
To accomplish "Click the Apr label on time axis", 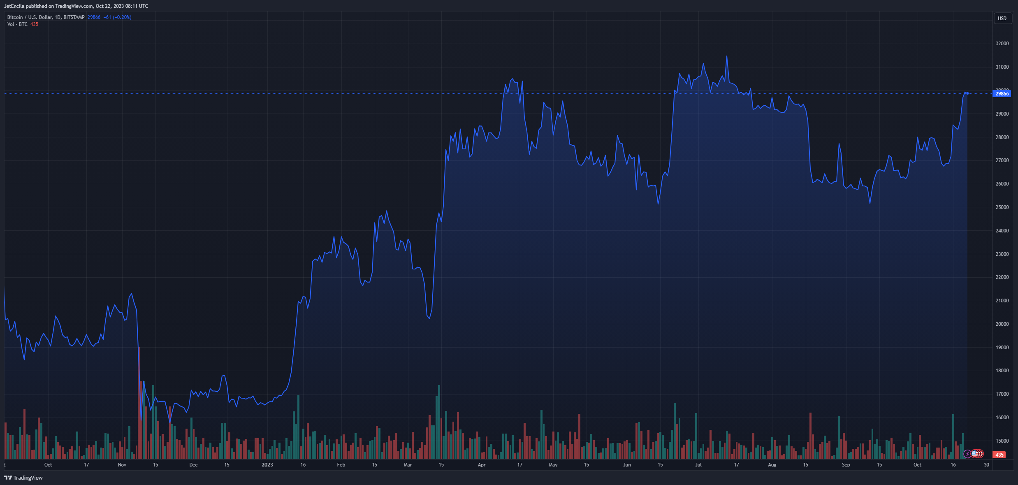I will click(x=482, y=465).
